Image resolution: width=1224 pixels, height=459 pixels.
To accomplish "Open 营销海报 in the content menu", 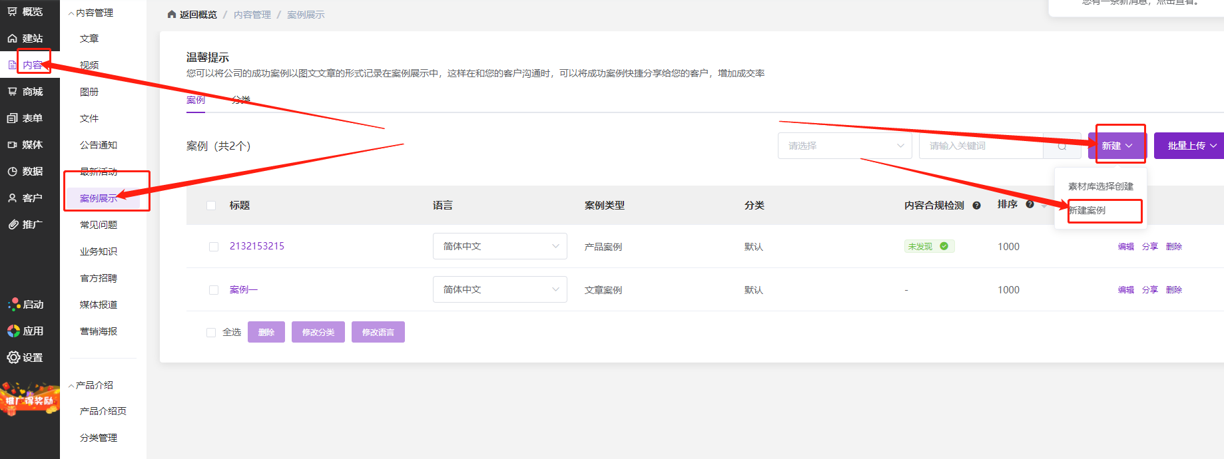I will (x=99, y=331).
